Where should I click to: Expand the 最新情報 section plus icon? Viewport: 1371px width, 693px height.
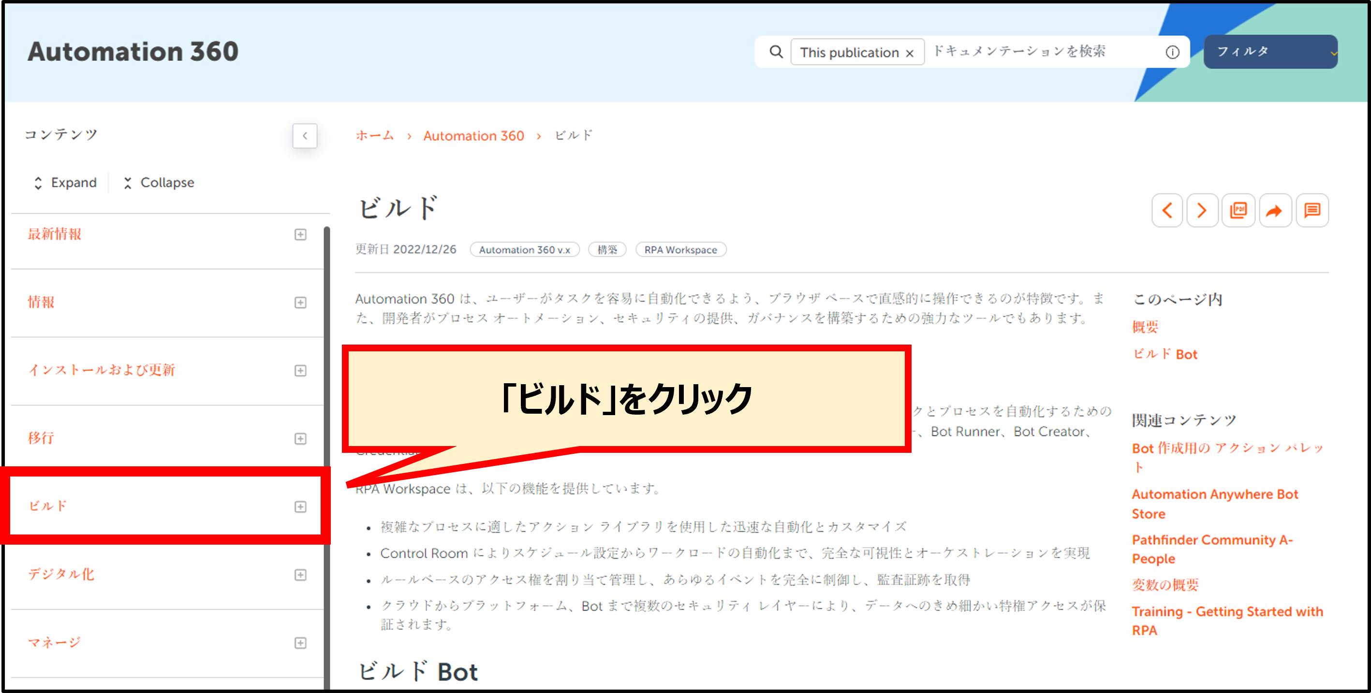(x=300, y=234)
